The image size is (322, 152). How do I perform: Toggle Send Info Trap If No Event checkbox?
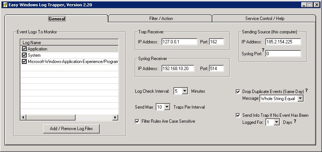pos(238,115)
